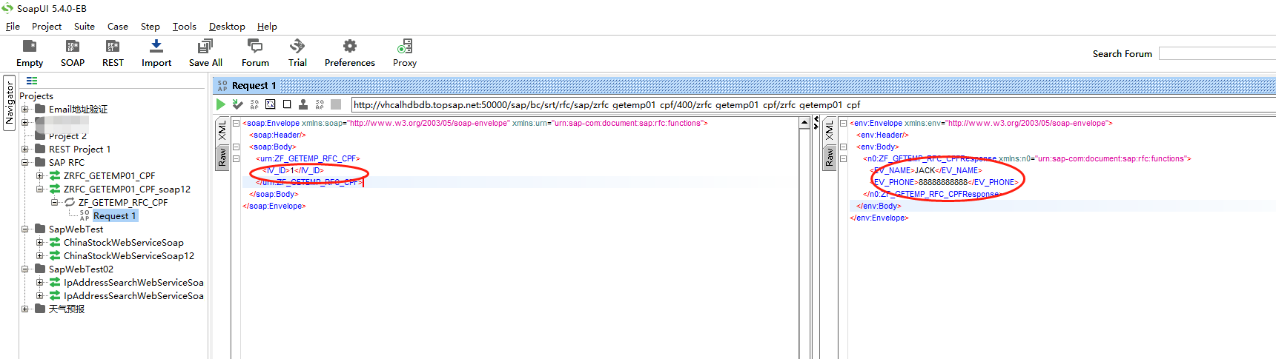
Task: Expand the Email地址验证 project node
Action: [x=24, y=109]
